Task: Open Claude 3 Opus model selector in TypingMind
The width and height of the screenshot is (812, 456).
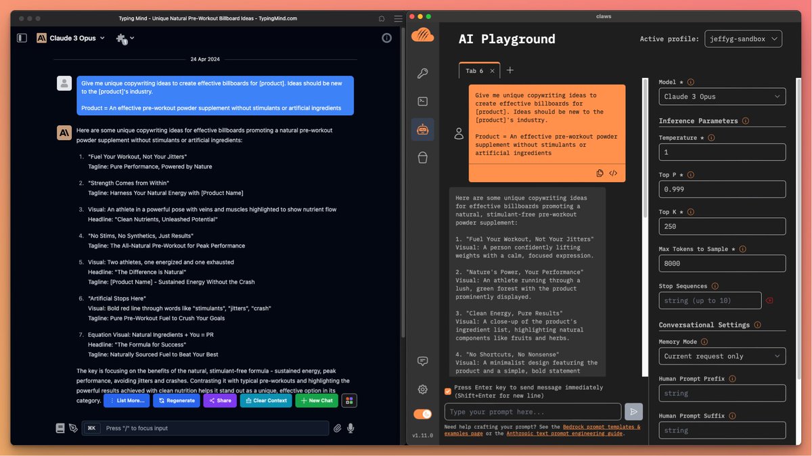Action: [71, 39]
